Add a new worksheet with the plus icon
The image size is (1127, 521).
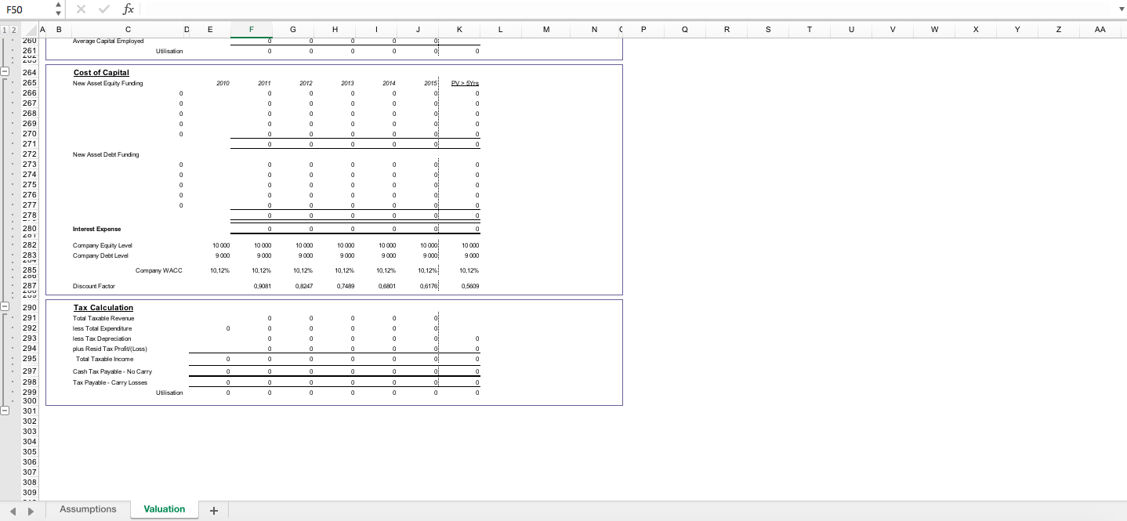pos(213,509)
